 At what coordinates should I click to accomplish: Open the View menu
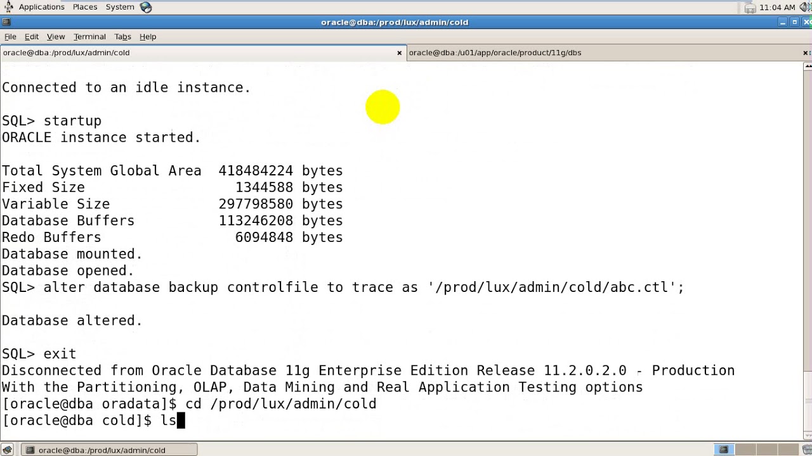point(56,37)
